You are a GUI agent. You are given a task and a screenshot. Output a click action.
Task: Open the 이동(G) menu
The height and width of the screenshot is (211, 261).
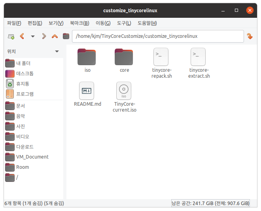103,23
